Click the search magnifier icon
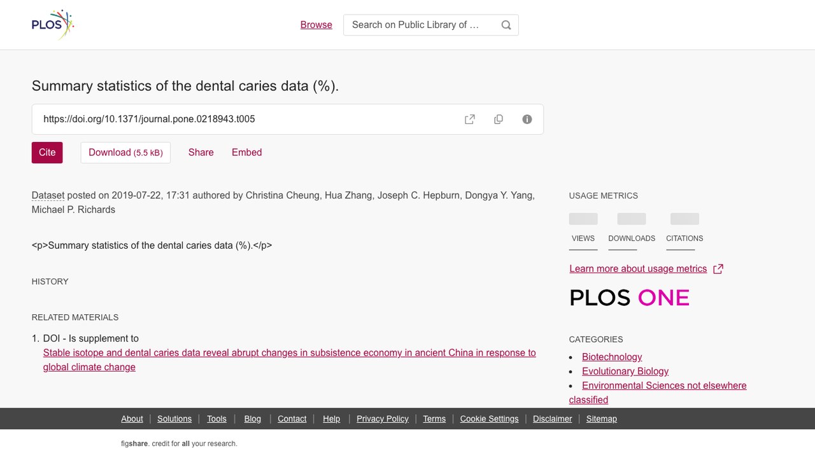This screenshot has height=458, width=815. pyautogui.click(x=506, y=25)
